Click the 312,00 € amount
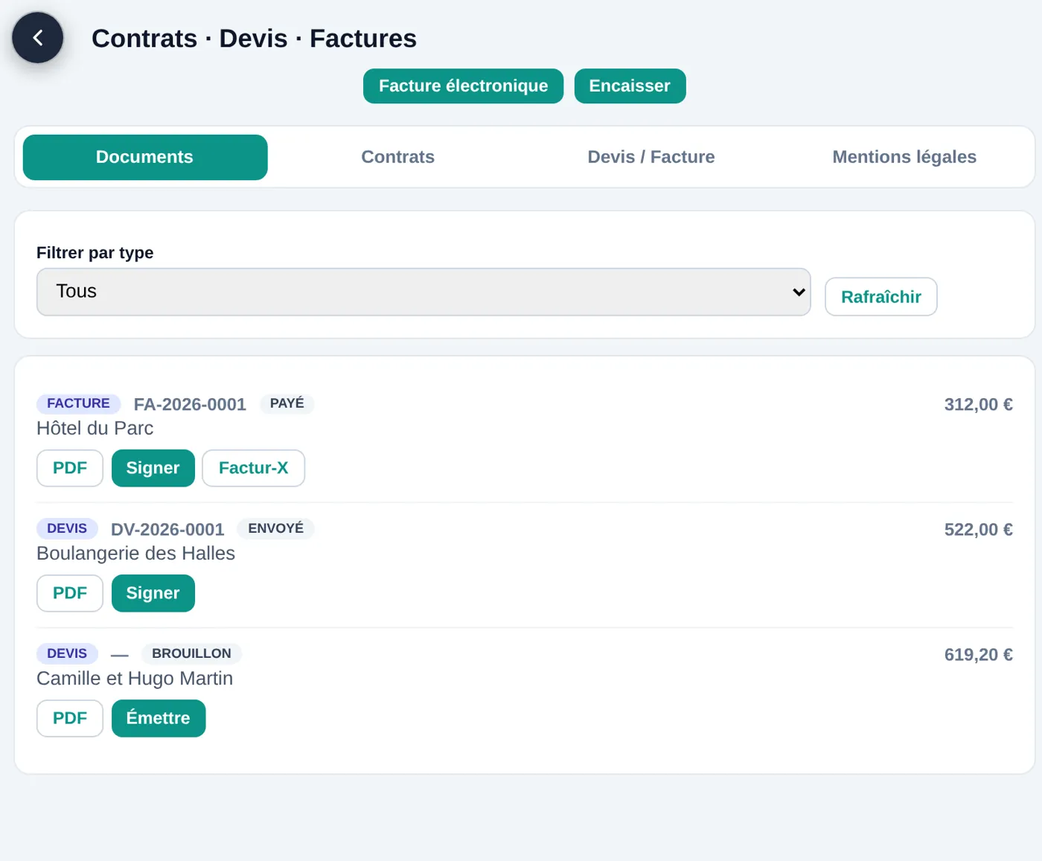1042x861 pixels. 978,405
